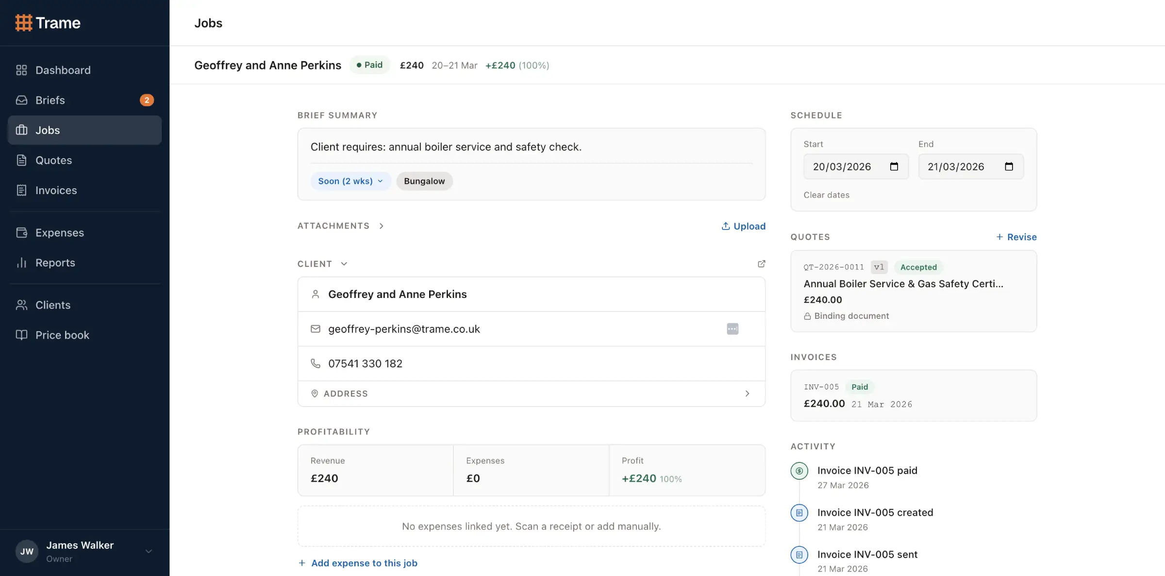Viewport: 1165px width, 576px height.
Task: Open invoice INV-005 card
Action: coord(914,395)
